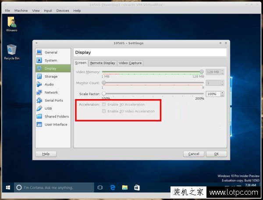The width and height of the screenshot is (263, 200).
Task: Open the Help menu in menu bar
Action: point(77,11)
